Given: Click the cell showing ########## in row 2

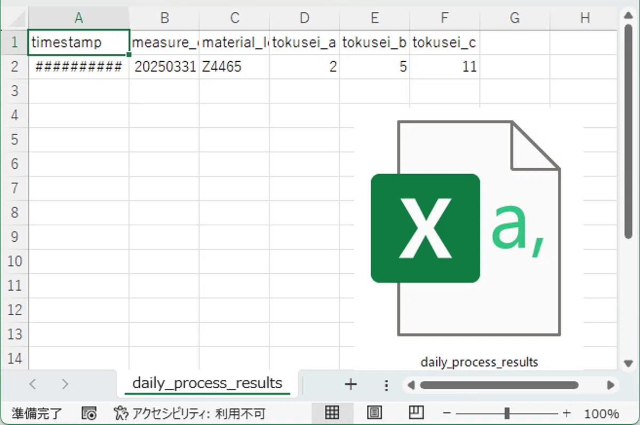Looking at the screenshot, I should tap(78, 67).
